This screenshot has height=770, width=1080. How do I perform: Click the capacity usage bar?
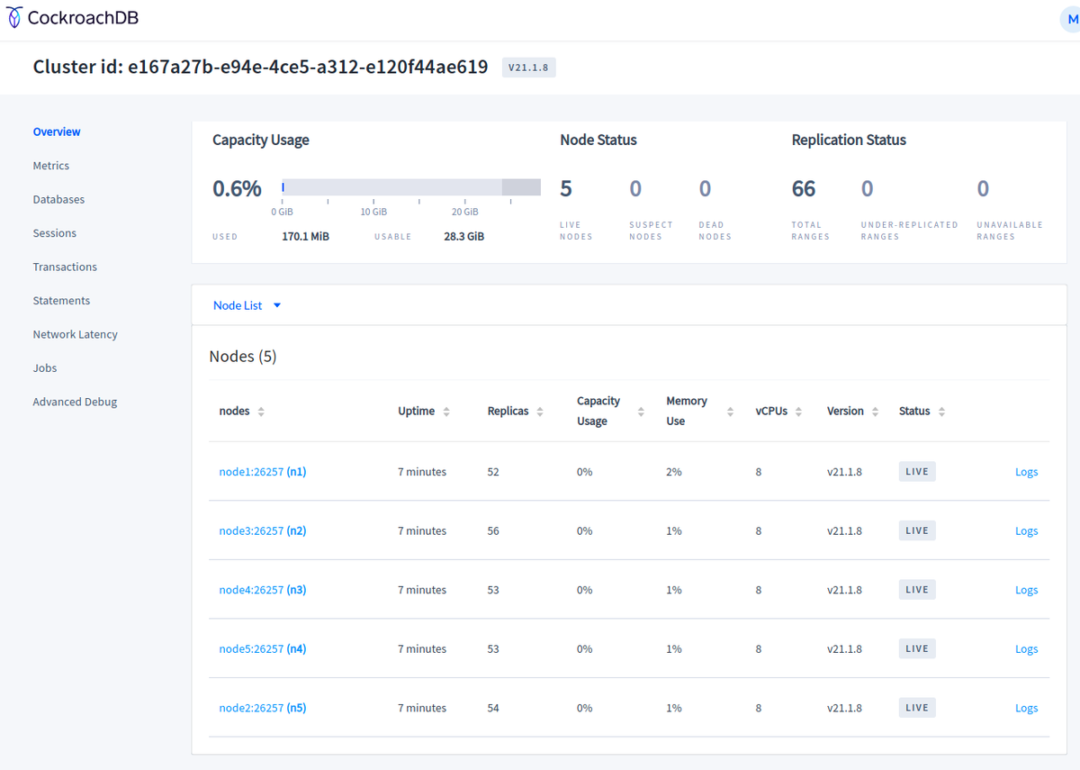(x=411, y=187)
